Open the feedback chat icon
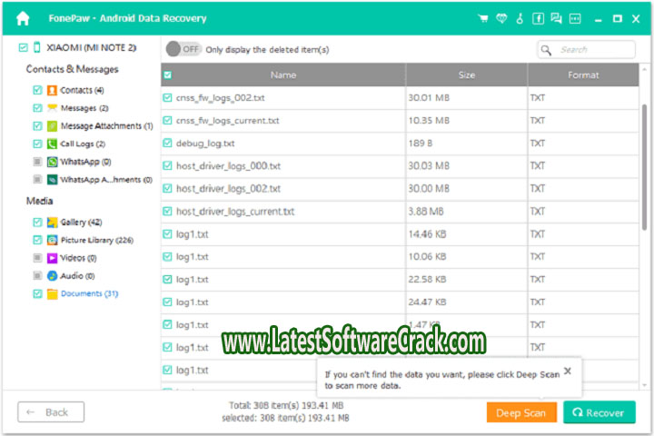 click(x=556, y=18)
